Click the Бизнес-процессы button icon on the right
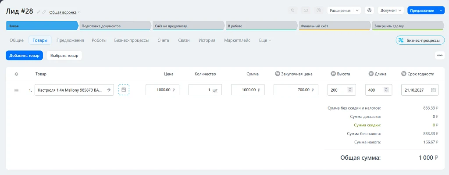The width and height of the screenshot is (449, 175). 401,40
